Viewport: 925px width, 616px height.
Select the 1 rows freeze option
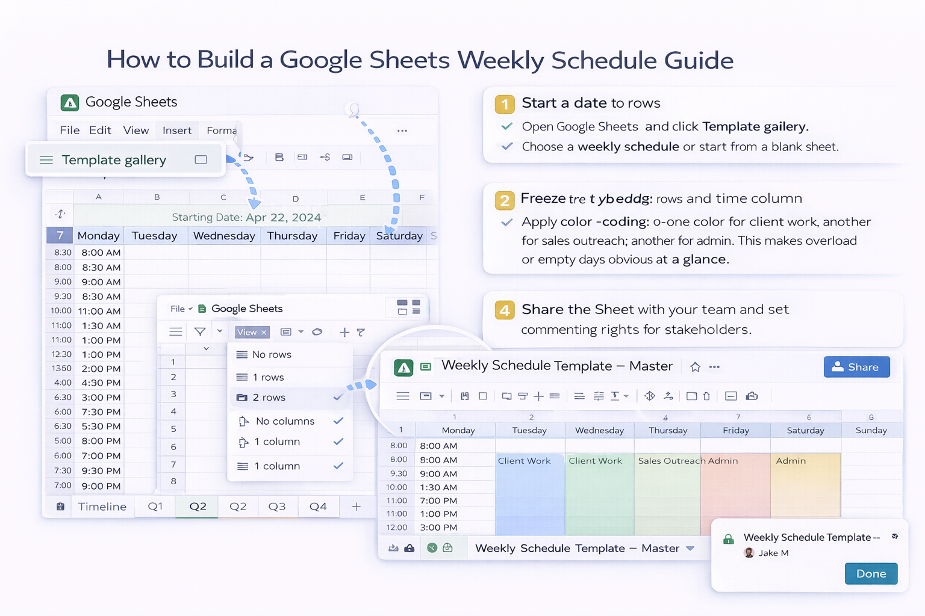pyautogui.click(x=290, y=377)
